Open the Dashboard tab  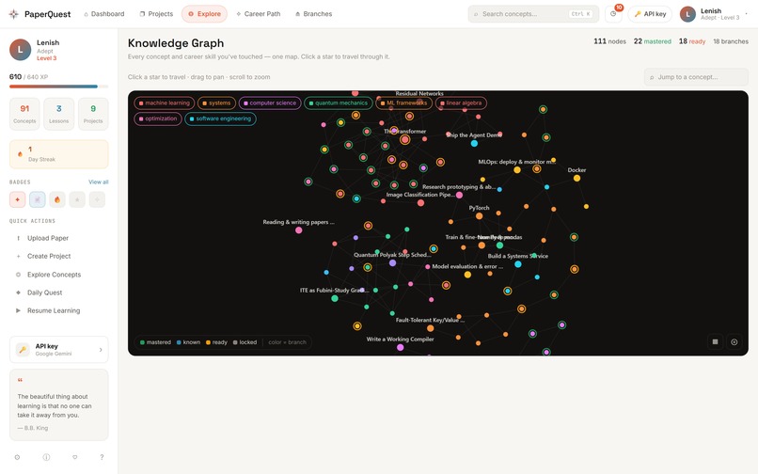tap(104, 14)
